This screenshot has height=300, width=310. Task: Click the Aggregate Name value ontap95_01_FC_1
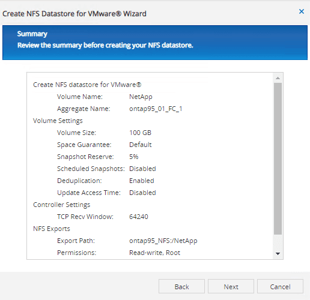click(x=156, y=109)
